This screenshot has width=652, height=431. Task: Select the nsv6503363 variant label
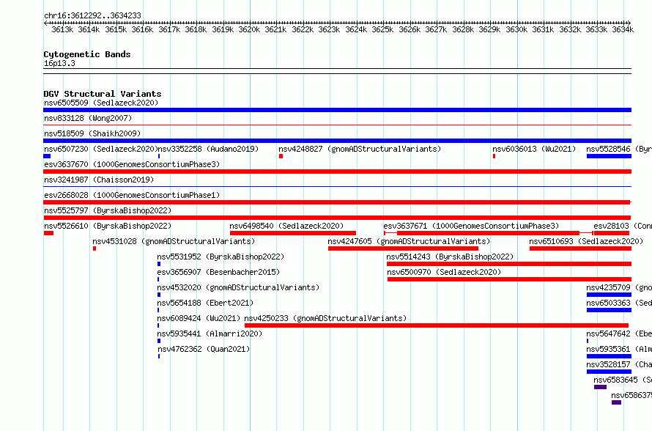click(x=619, y=303)
